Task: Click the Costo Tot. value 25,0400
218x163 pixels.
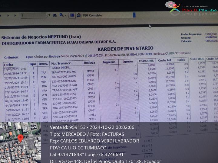Action: click(x=171, y=119)
